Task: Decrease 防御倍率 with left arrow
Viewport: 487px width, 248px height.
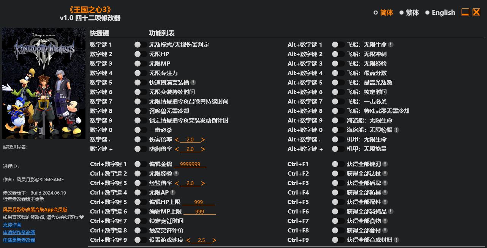Action: point(177,149)
